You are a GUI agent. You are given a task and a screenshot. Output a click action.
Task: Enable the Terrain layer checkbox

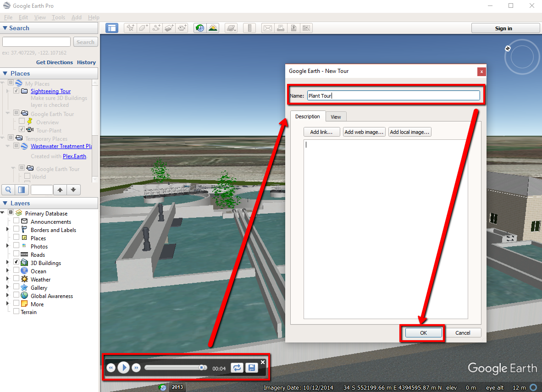16,311
